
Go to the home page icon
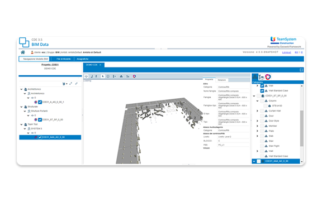[23, 52]
